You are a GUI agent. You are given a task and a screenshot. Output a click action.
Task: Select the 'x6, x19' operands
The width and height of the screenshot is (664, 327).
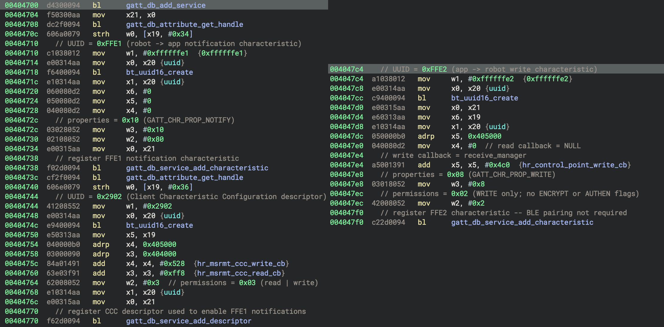[466, 117]
